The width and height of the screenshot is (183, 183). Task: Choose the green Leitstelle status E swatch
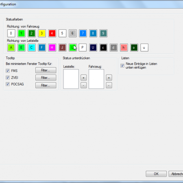[x=22, y=48]
